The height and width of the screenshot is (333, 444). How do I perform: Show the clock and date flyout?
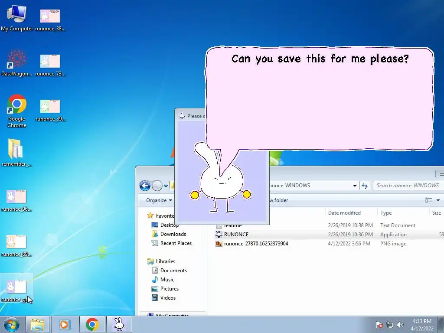[x=422, y=325]
